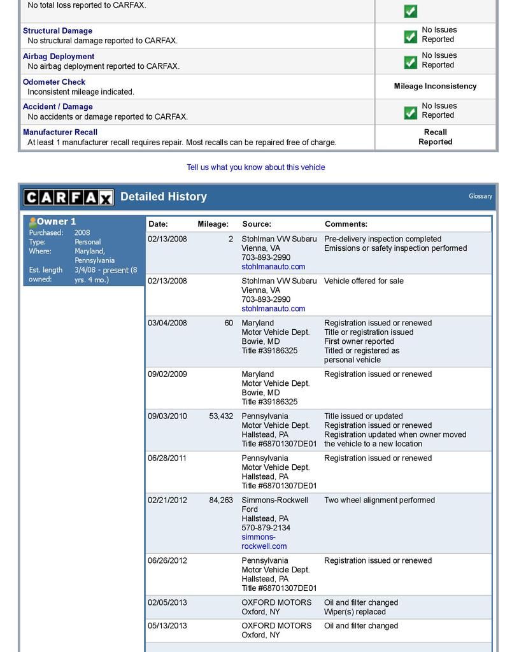Select the 'Mileage Inconsistency' status text
Viewport: 512px width, 652px height.
click(x=435, y=86)
